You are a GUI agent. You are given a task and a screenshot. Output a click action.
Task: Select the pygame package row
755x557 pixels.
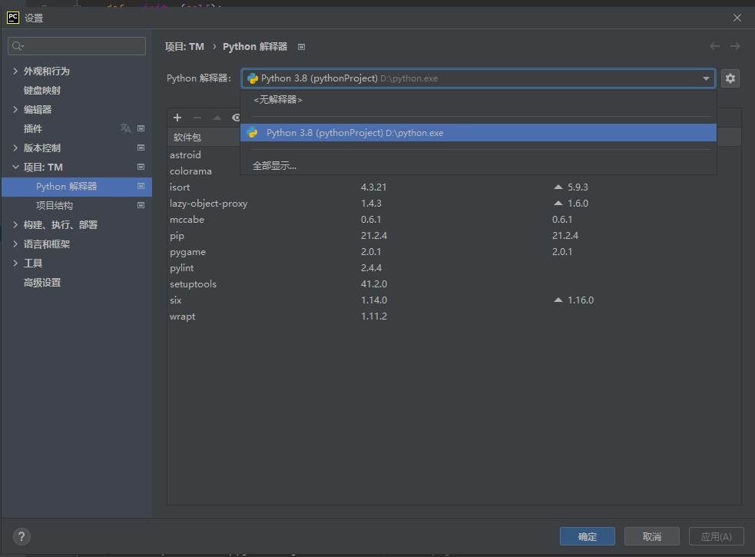(x=454, y=251)
